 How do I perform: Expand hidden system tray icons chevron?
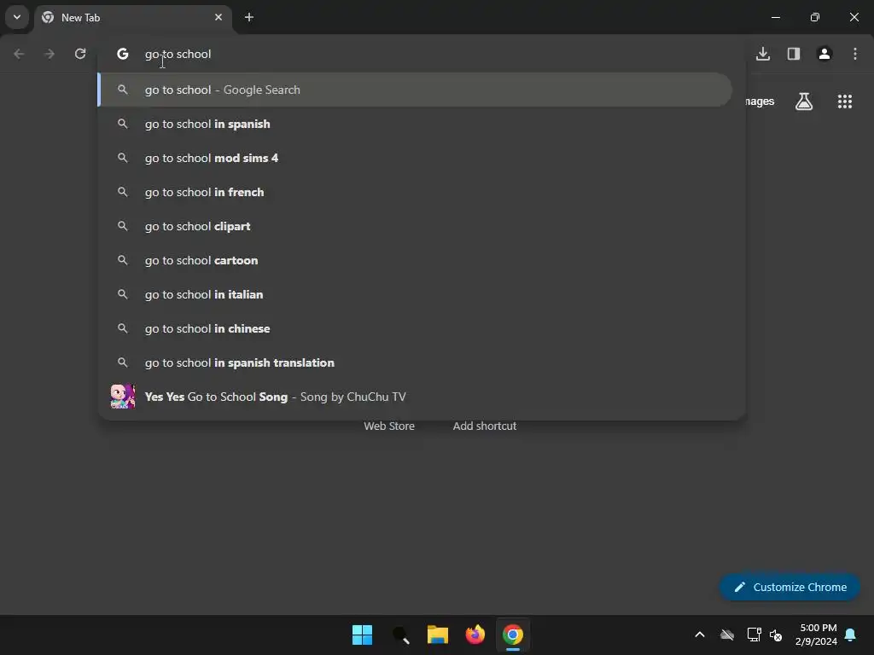pos(700,635)
